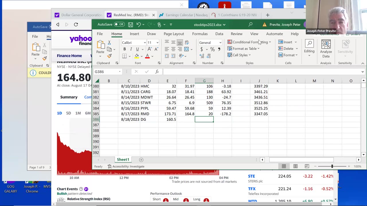Select the Sheet1 worksheet tab
This screenshot has width=367, height=206.
click(123, 160)
